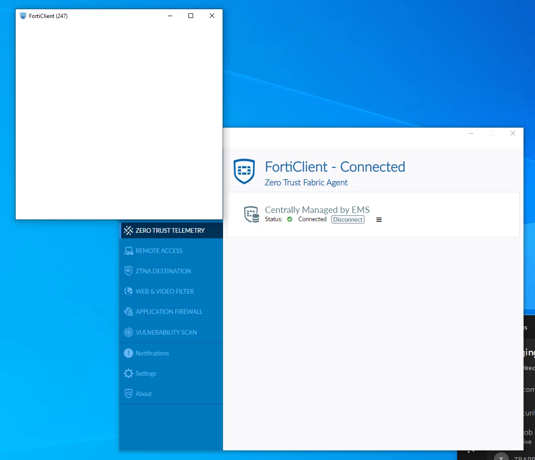Image resolution: width=535 pixels, height=460 pixels.
Task: Click the FortiClient (247) title bar icon
Action: pyautogui.click(x=23, y=16)
